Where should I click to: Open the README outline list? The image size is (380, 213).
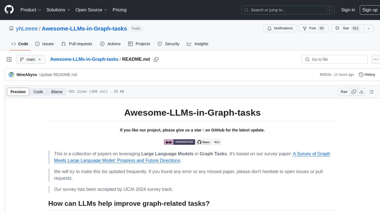point(371,92)
